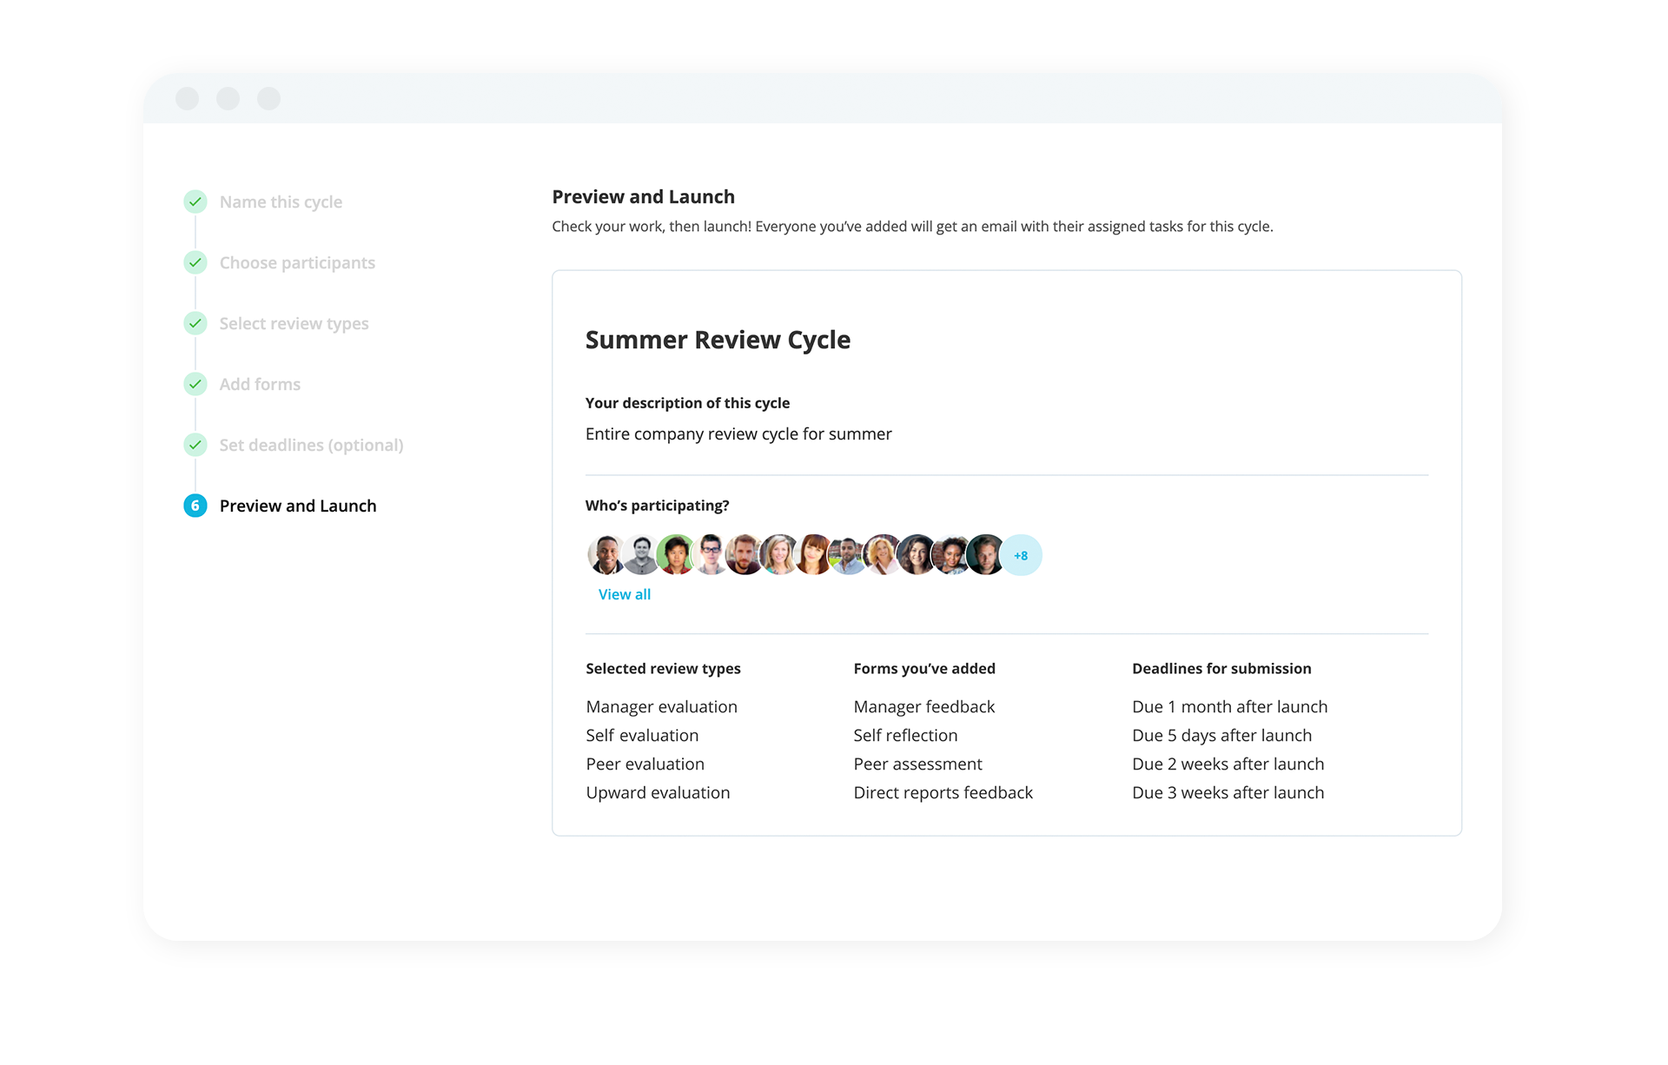Click the 'Select review types' completed step icon
Viewport: 1668px width, 1065px height.
(195, 323)
